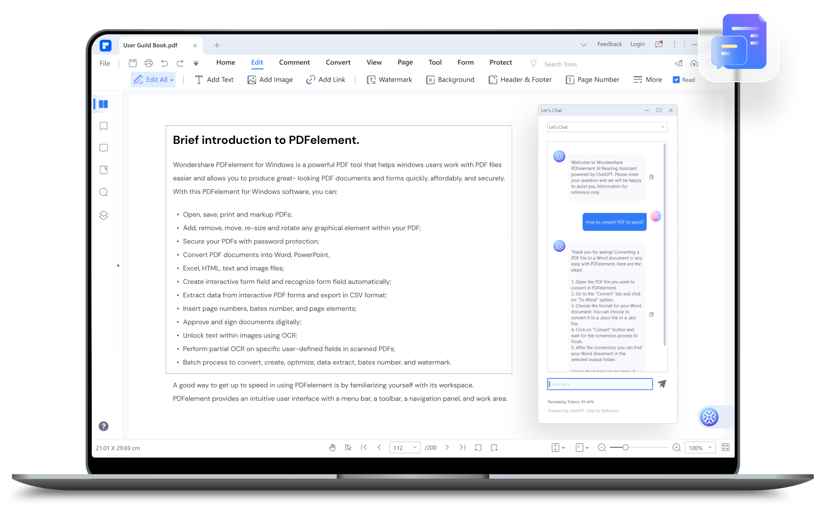Select the Hand tool in status bar

tap(332, 447)
